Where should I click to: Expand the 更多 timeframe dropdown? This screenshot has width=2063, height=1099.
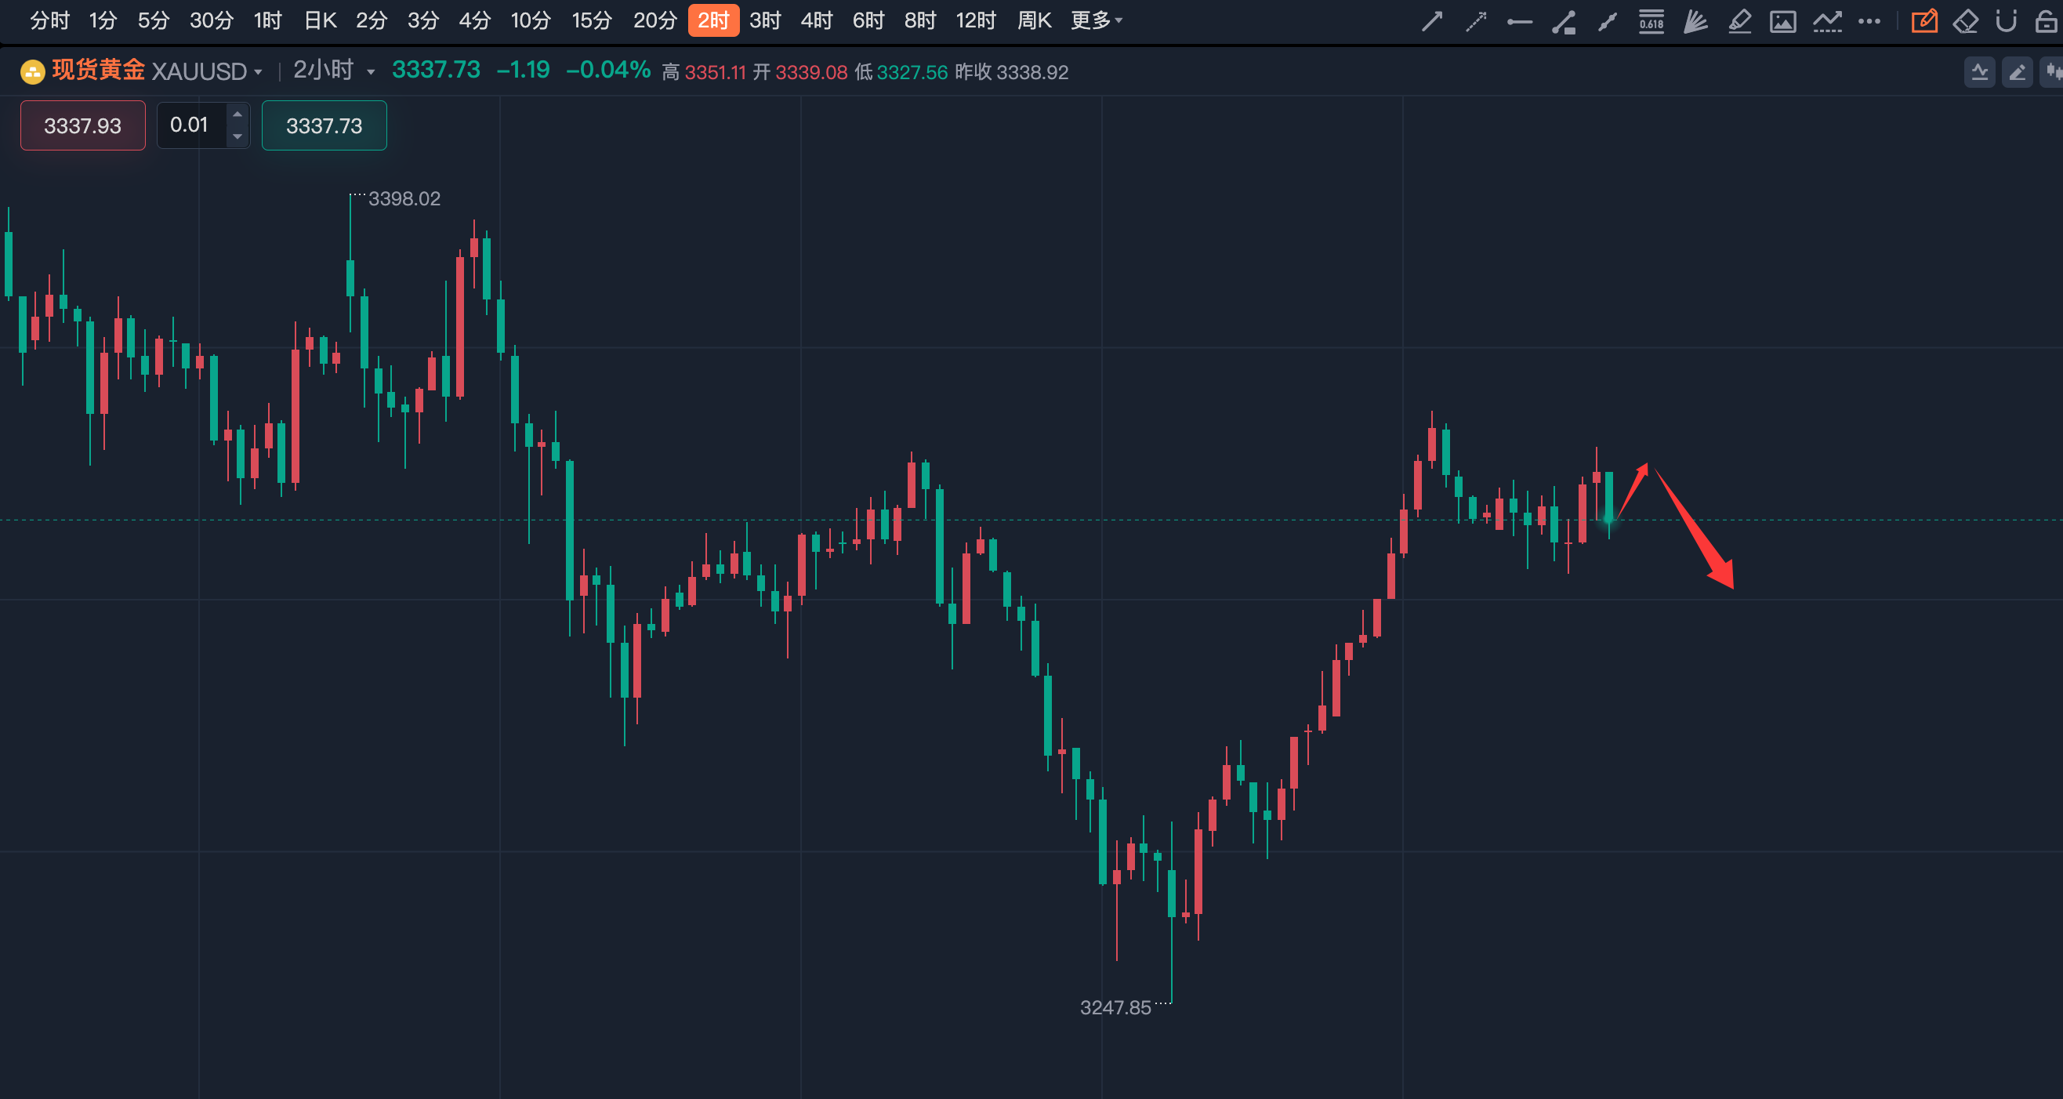(1097, 21)
